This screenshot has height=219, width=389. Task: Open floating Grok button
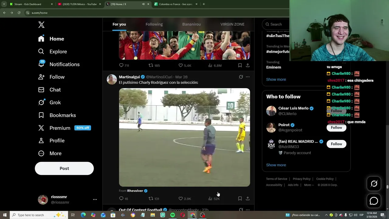click(374, 184)
